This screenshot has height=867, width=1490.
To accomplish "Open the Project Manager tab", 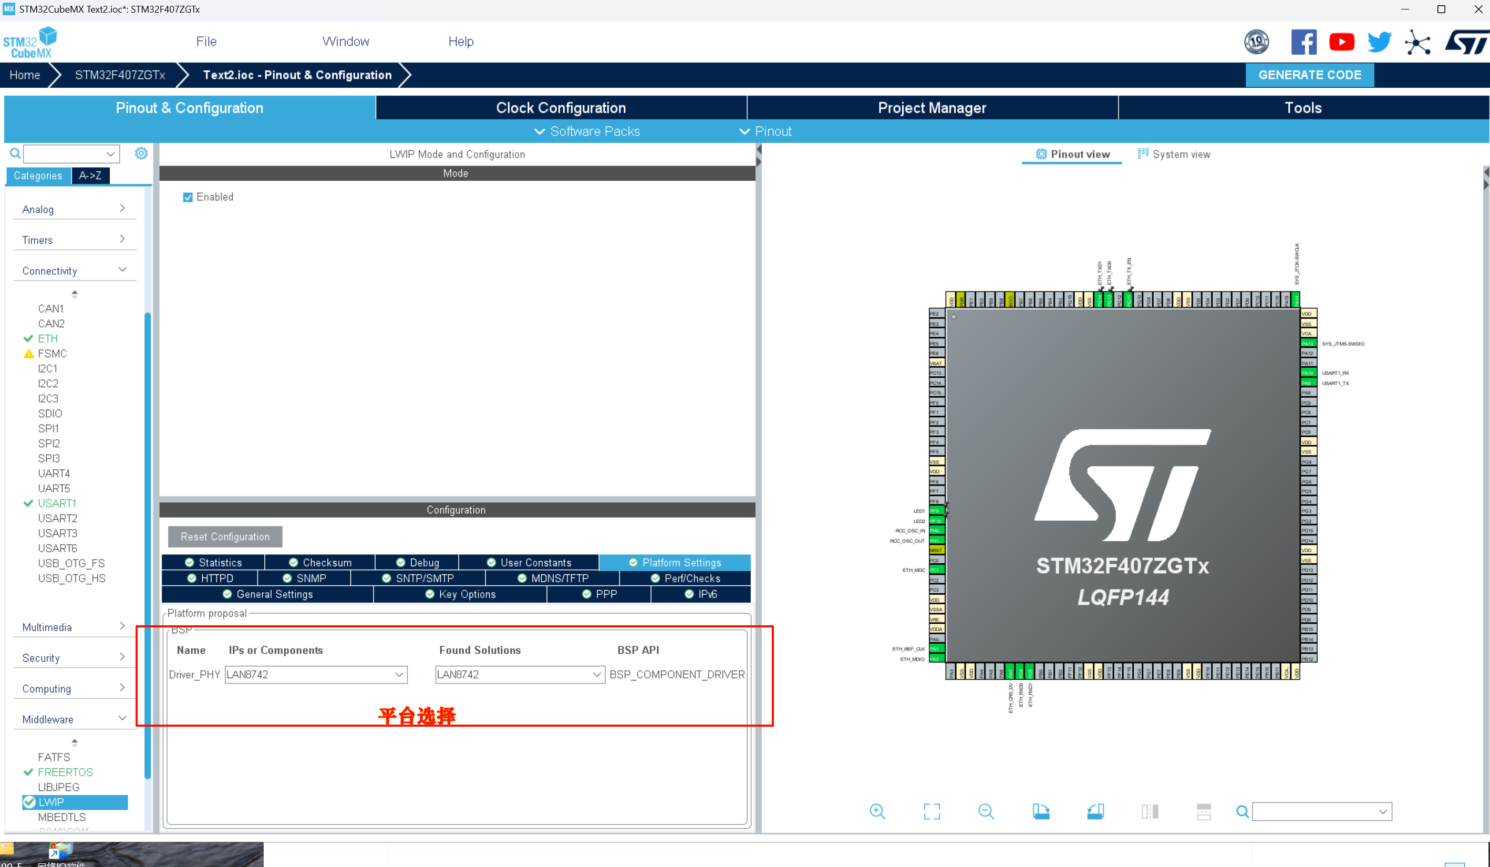I will coord(931,107).
